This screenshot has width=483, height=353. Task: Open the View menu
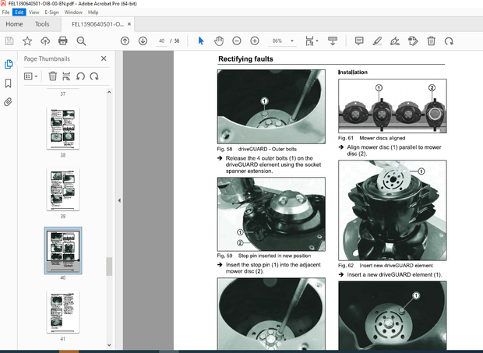(33, 12)
